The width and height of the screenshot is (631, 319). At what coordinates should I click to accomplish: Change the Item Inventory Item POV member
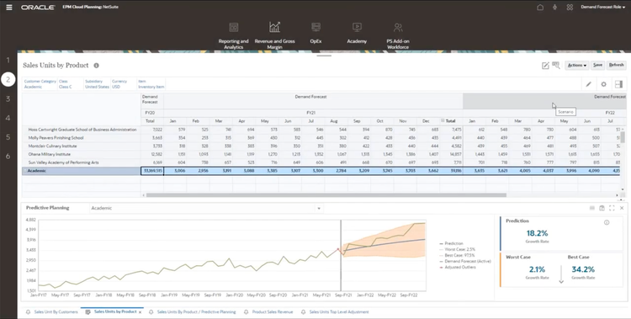pos(151,84)
